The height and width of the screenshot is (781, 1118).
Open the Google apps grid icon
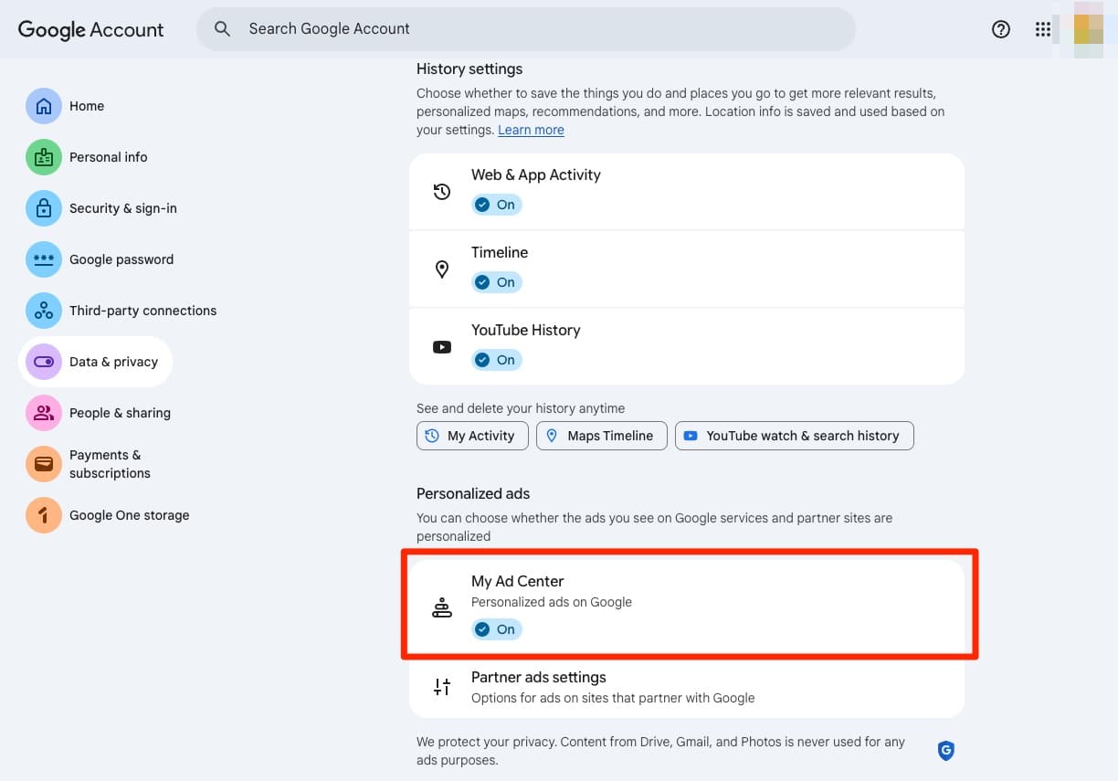1043,29
